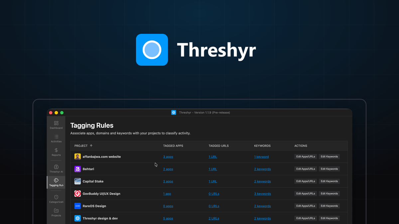
Task: Select the Capital Stake project name
Action: click(x=93, y=181)
